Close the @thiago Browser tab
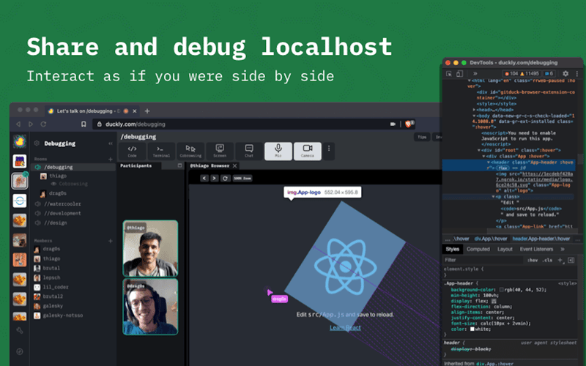This screenshot has height=366, width=586. [234, 166]
